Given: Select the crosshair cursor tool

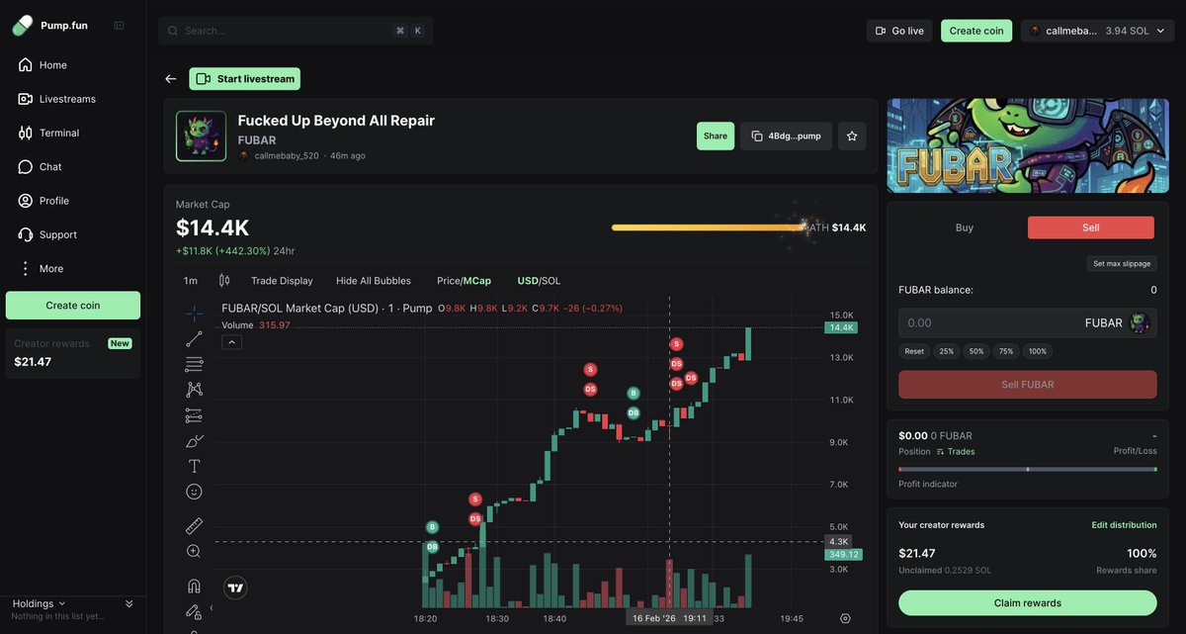Looking at the screenshot, I should (195, 314).
